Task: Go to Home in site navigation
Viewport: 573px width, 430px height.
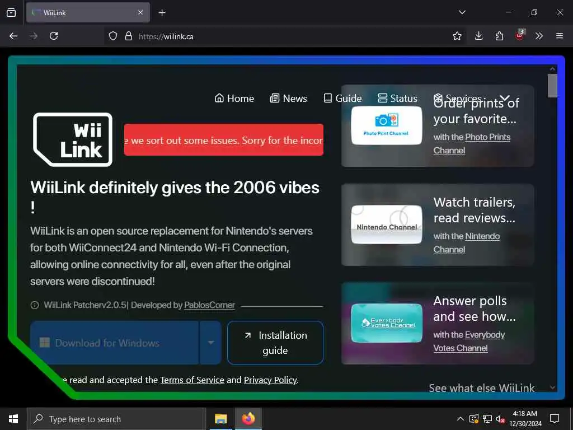Action: 234,99
